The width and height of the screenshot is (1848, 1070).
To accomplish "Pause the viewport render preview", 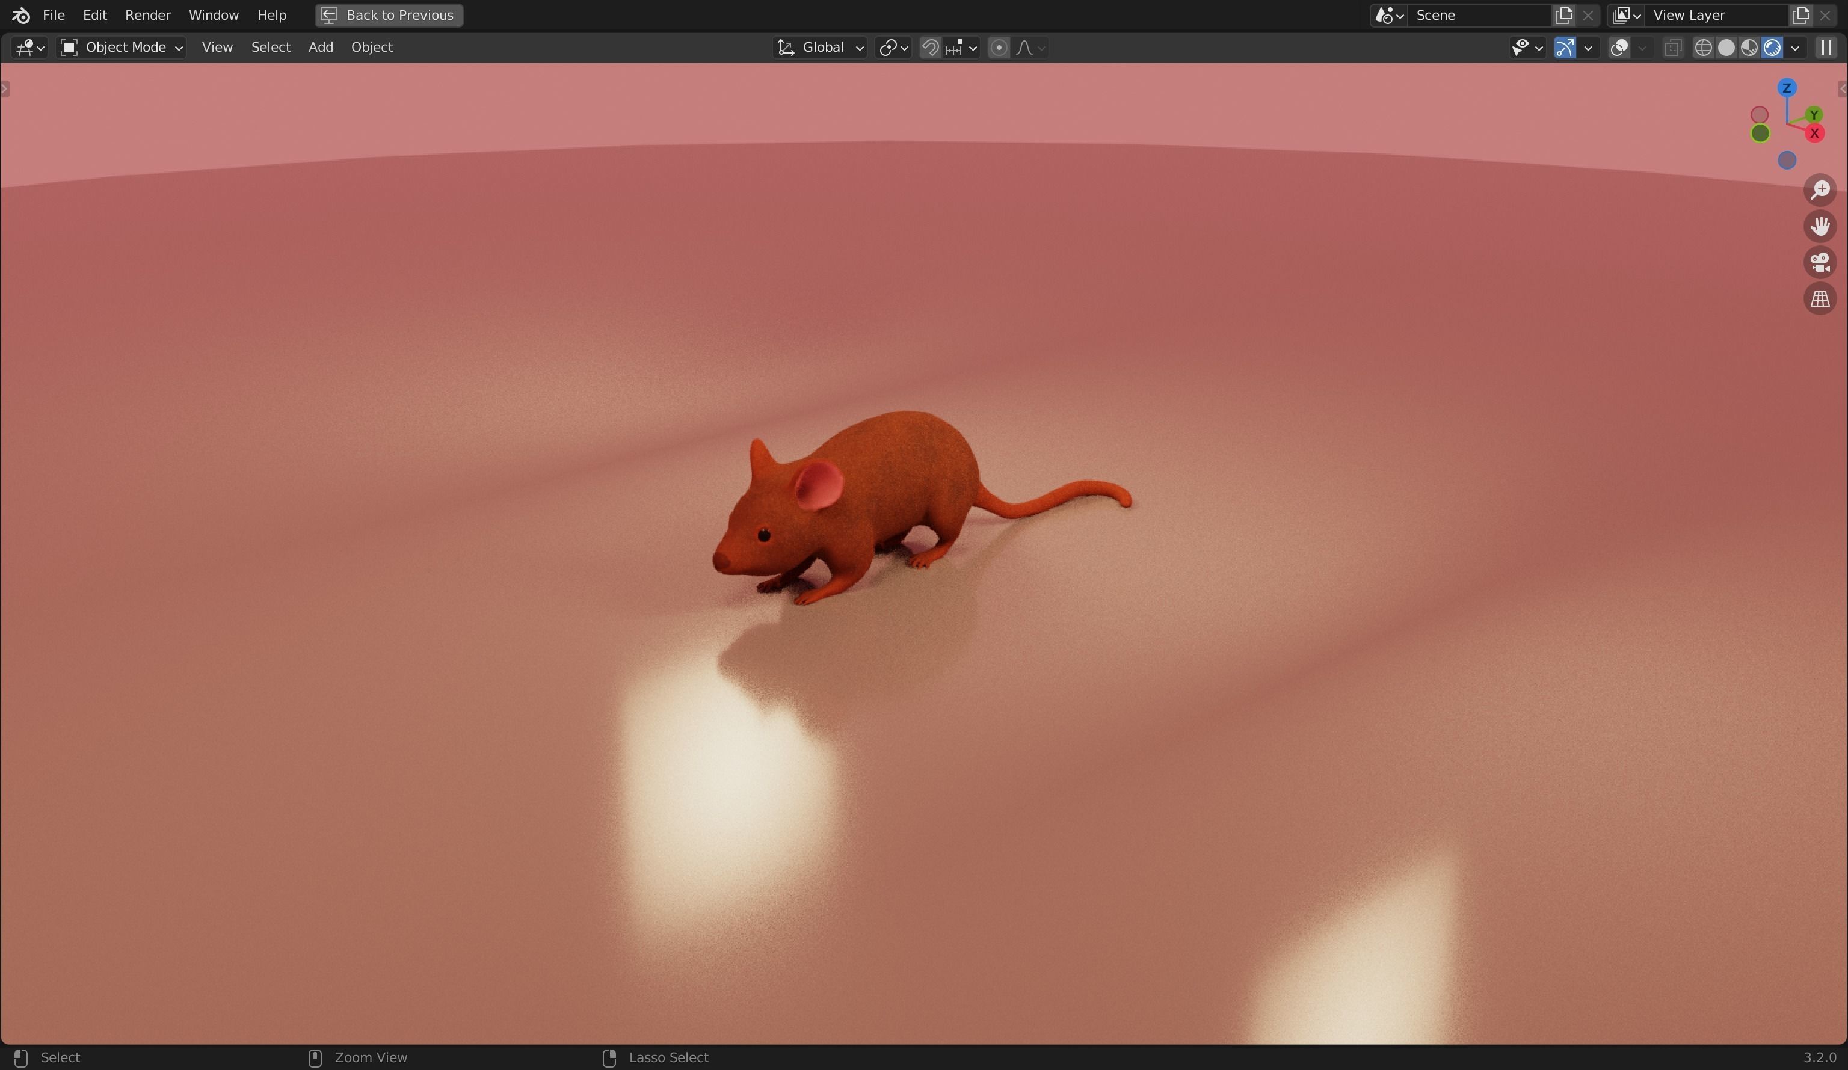I will [x=1826, y=48].
